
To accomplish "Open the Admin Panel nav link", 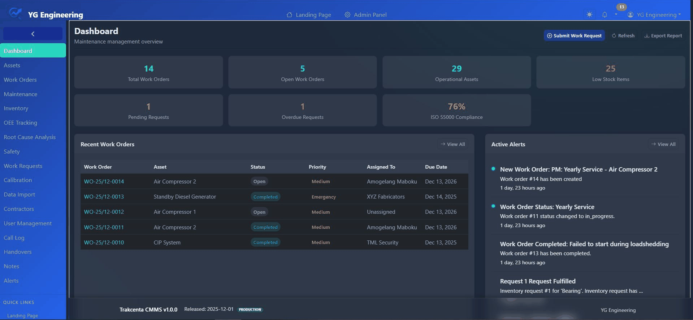I will (365, 15).
